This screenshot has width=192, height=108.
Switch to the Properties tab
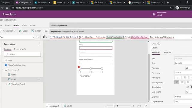click(x=156, y=52)
